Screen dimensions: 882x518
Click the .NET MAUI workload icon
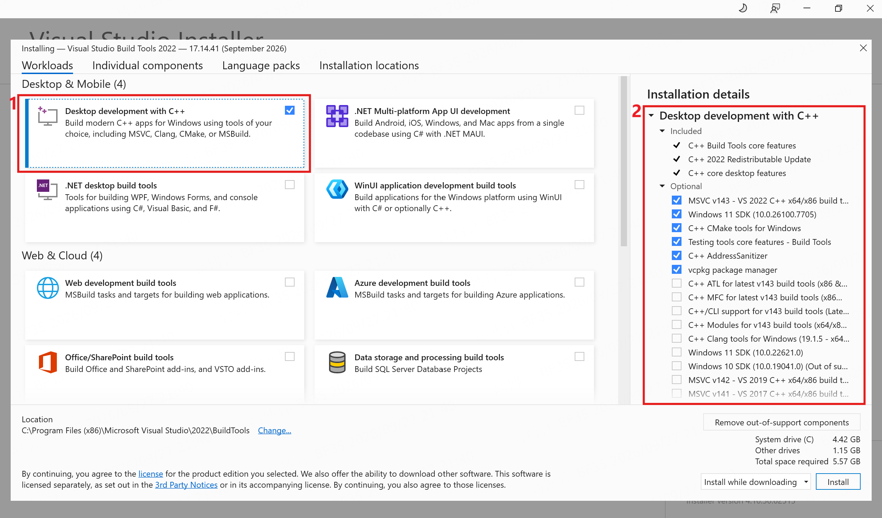tap(337, 116)
